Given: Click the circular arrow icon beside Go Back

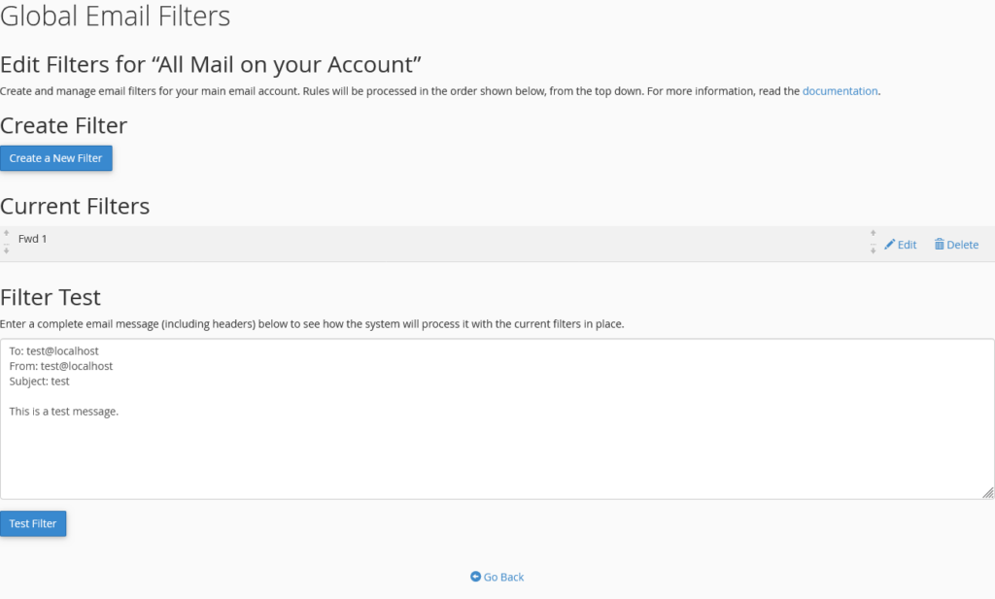Looking at the screenshot, I should pyautogui.click(x=475, y=577).
